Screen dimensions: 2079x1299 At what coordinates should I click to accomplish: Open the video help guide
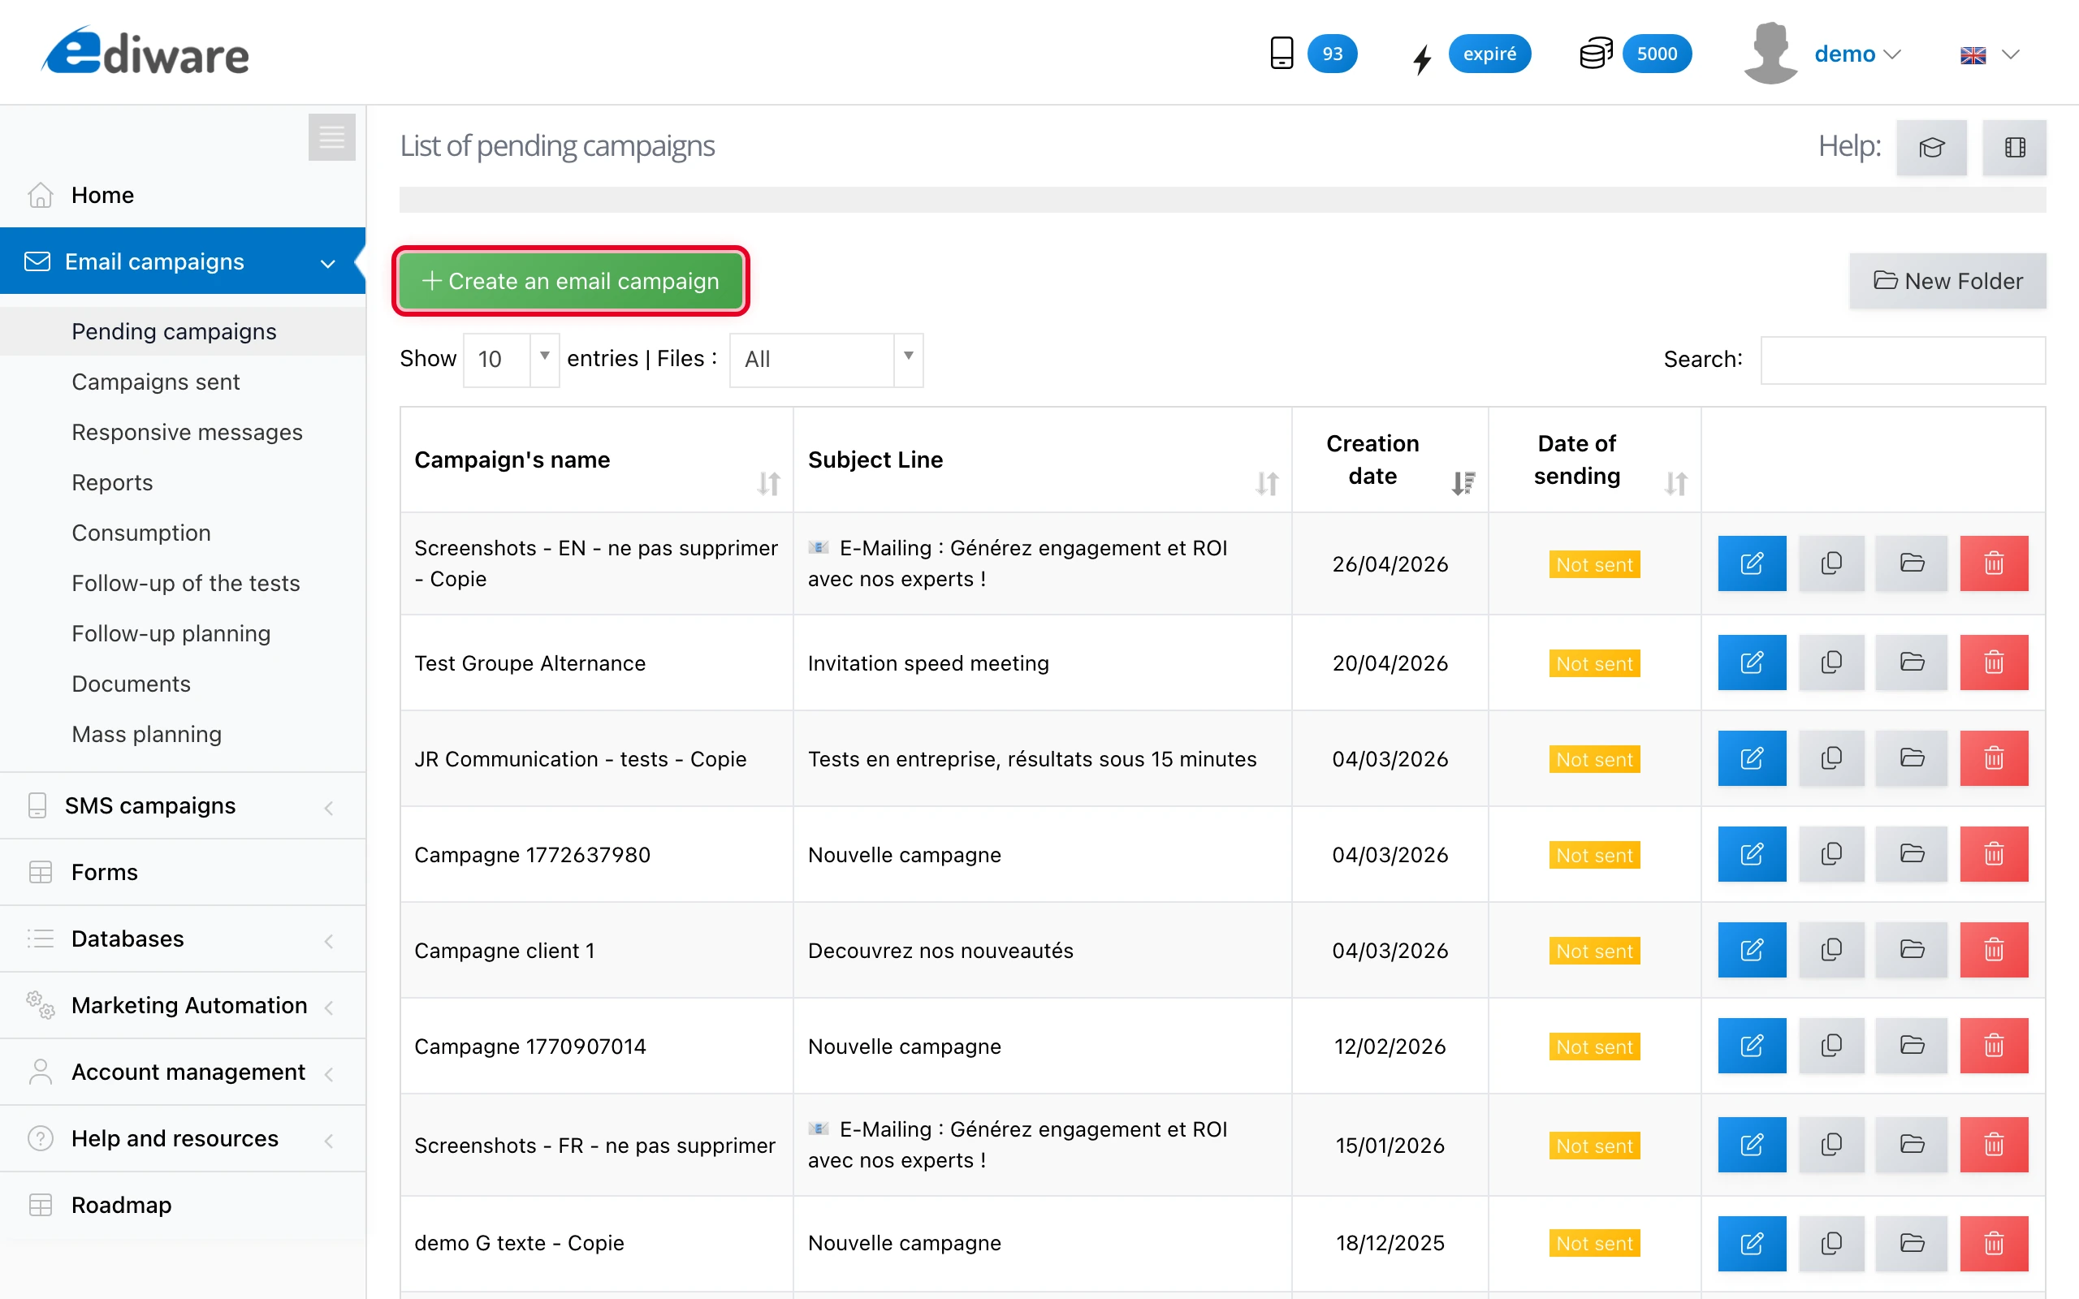point(2015,147)
